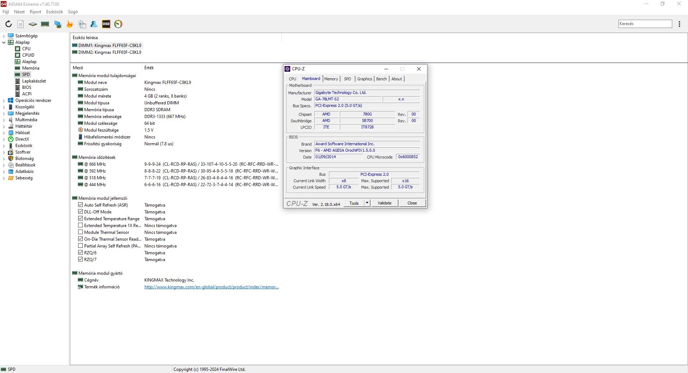
Task: Select DIMM2 Kingmax module row
Action: pyautogui.click(x=107, y=52)
